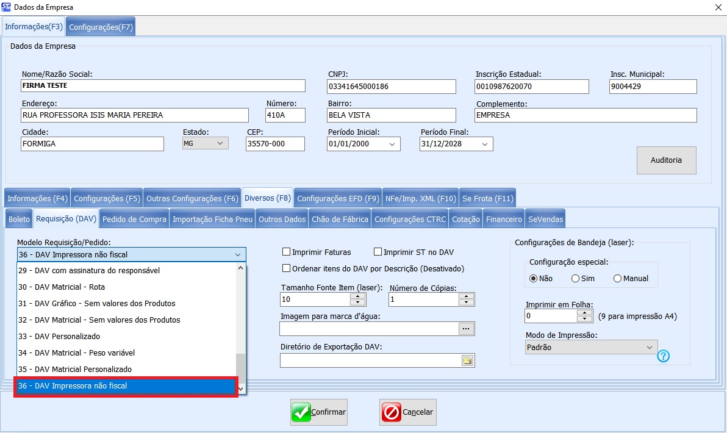The height and width of the screenshot is (433, 727).
Task: Enable the Imprimir Faturas checkbox
Action: coord(286,252)
